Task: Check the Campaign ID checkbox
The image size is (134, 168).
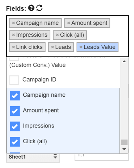Action: (x=14, y=80)
